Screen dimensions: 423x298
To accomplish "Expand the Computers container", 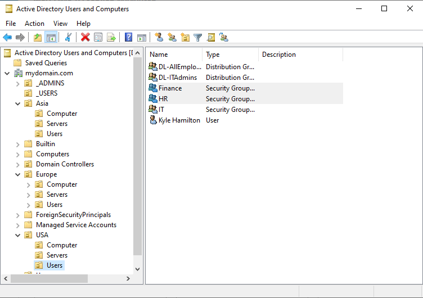I will tap(18, 155).
